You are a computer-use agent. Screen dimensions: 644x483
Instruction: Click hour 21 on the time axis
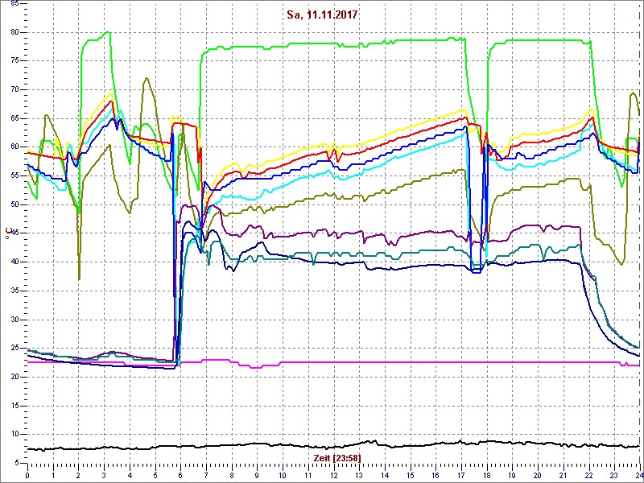(x=564, y=474)
